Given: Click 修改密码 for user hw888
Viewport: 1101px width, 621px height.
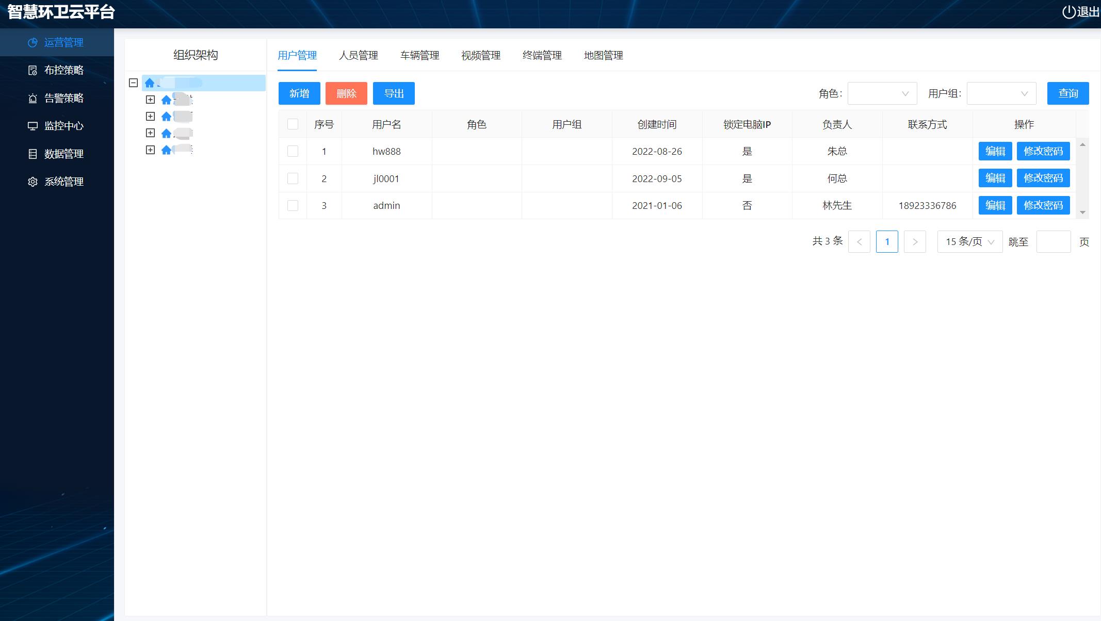Looking at the screenshot, I should click(1043, 151).
